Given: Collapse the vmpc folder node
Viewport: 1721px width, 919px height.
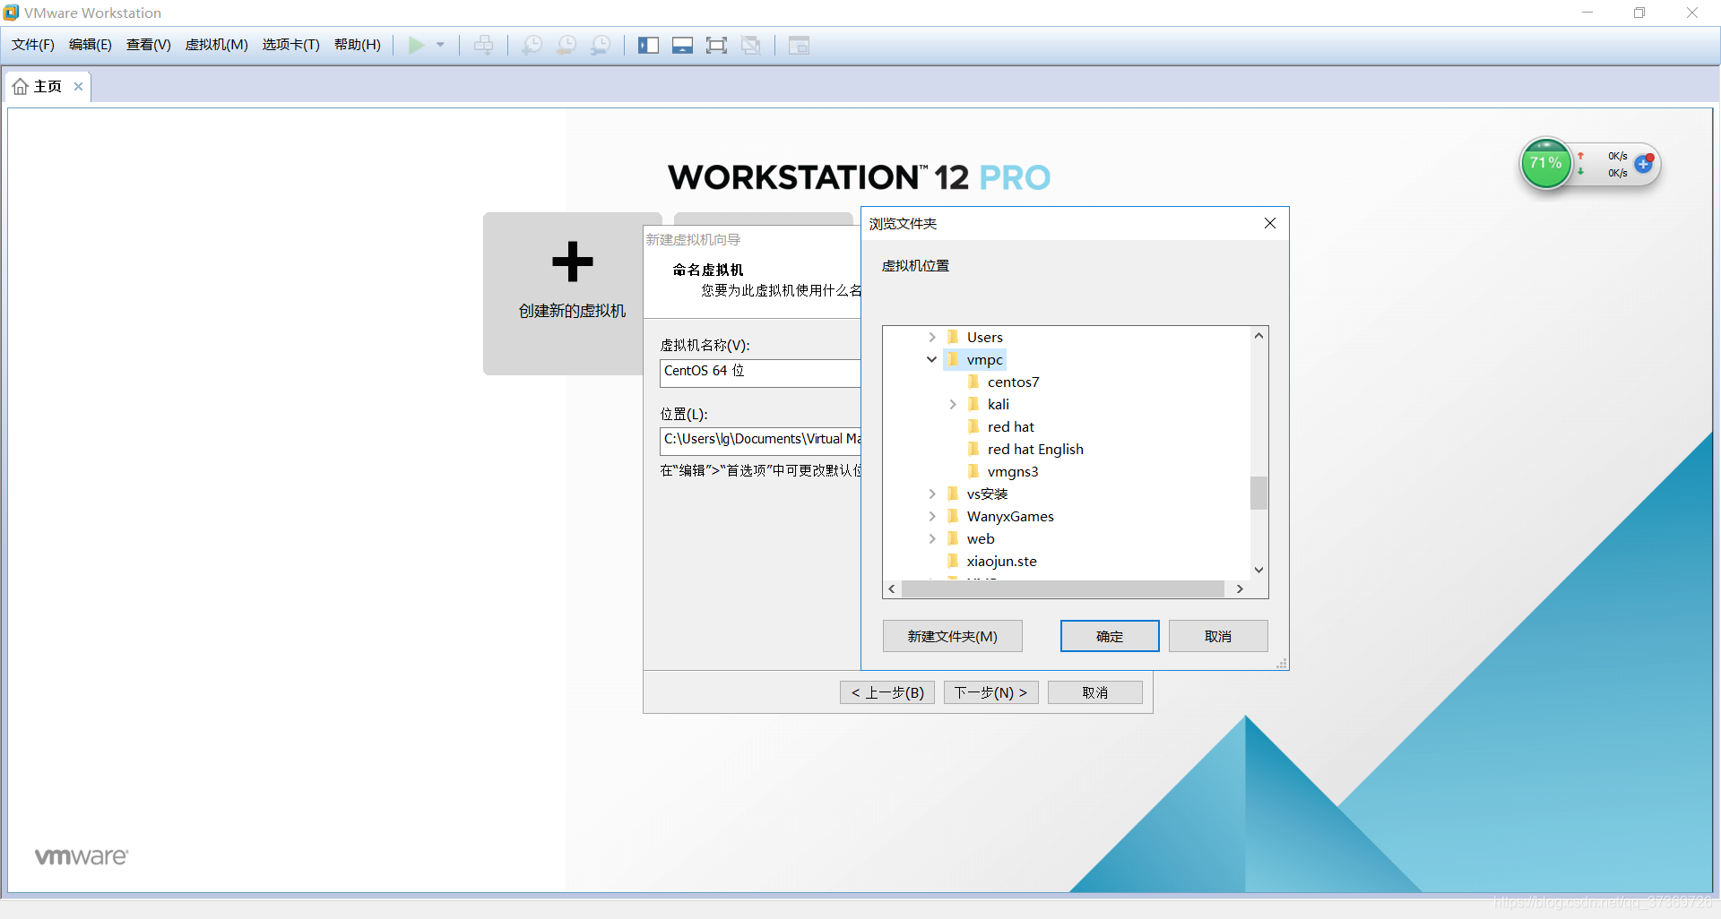Looking at the screenshot, I should [x=932, y=359].
